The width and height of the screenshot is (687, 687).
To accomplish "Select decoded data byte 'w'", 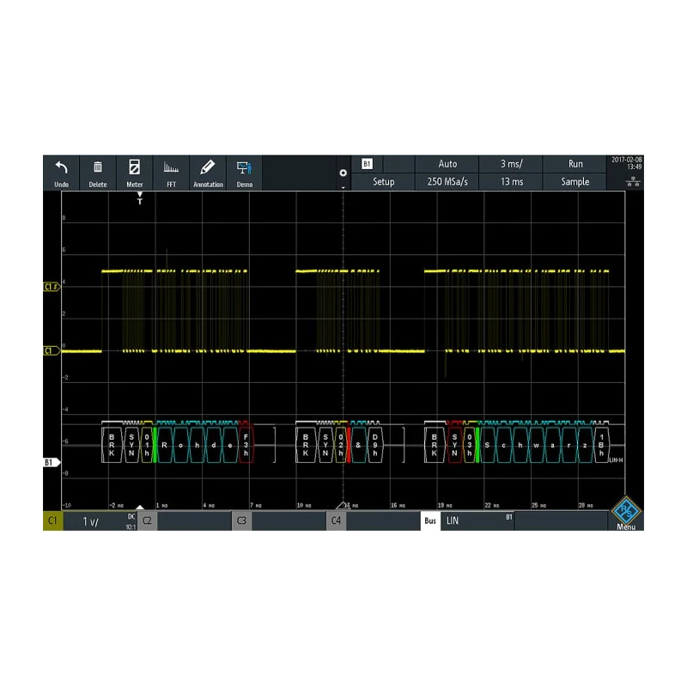I will (x=536, y=445).
